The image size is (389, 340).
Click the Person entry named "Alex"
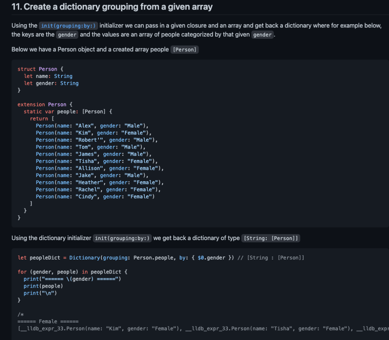pyautogui.click(x=92, y=126)
